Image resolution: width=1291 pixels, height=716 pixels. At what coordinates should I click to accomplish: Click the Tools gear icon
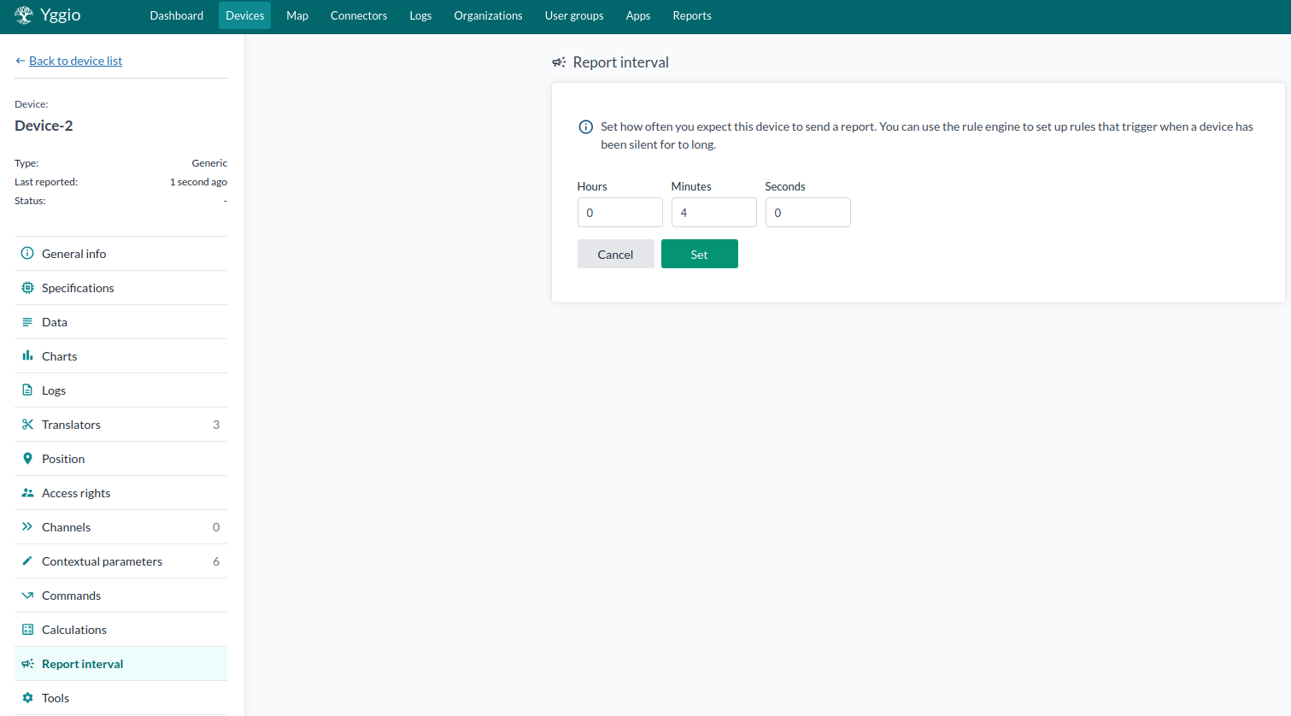(x=27, y=698)
